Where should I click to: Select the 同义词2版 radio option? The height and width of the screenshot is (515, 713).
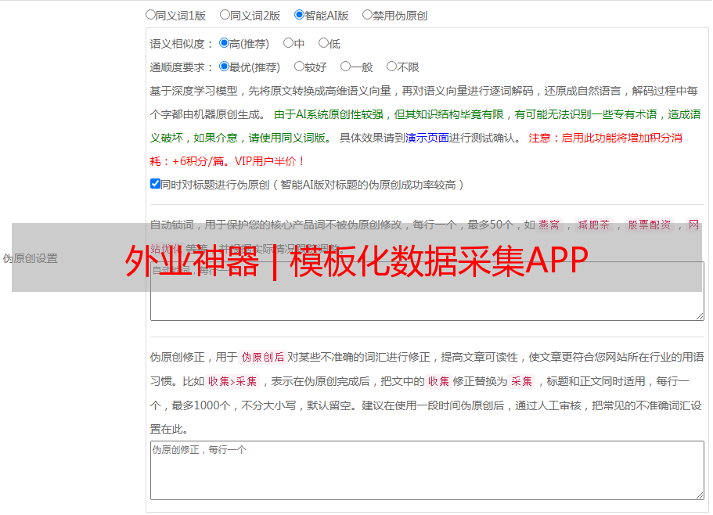pos(225,15)
